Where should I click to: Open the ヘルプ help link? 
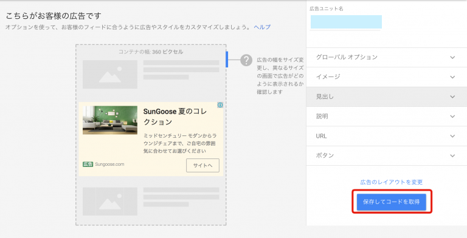coord(262,27)
